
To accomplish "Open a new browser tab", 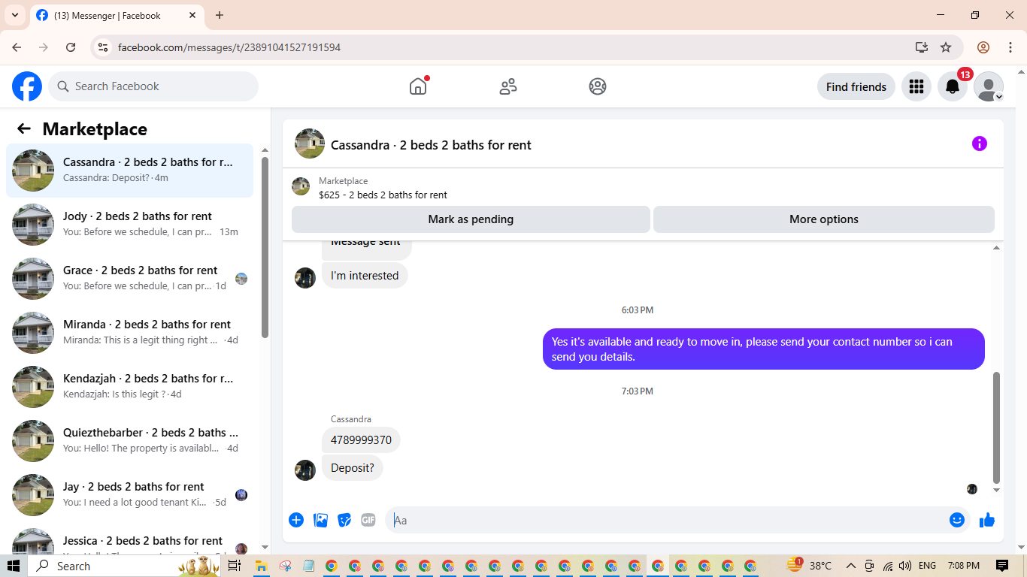I will coord(220,15).
